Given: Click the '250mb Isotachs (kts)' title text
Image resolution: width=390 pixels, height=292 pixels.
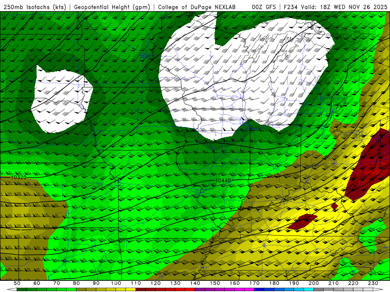Looking at the screenshot, I should tap(35, 7).
